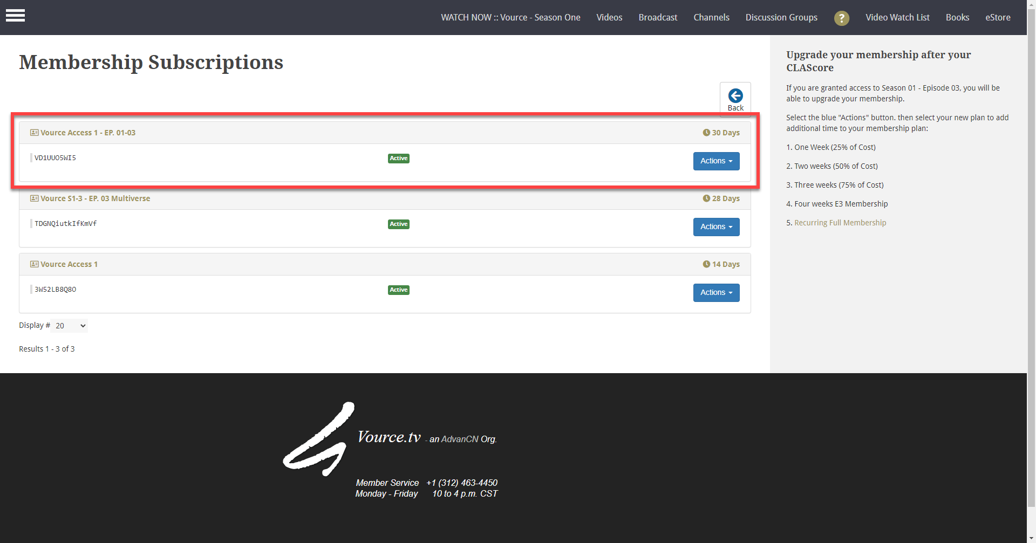The height and width of the screenshot is (543, 1036).
Task: Click the Three weeks (75% of Cost) text
Action: [839, 185]
